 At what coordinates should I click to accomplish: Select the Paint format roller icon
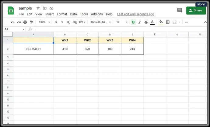tap(31, 22)
